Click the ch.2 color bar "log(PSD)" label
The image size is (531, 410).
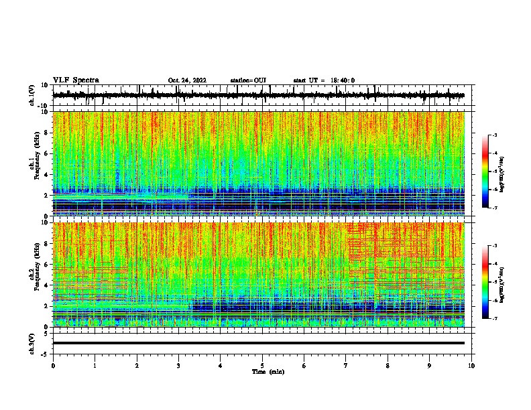point(501,285)
